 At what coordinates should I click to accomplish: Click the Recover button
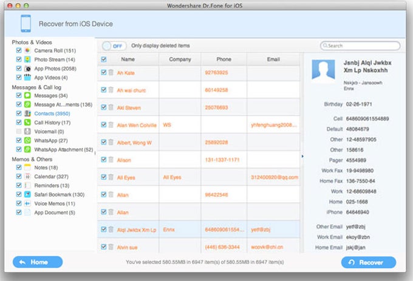coord(369,262)
